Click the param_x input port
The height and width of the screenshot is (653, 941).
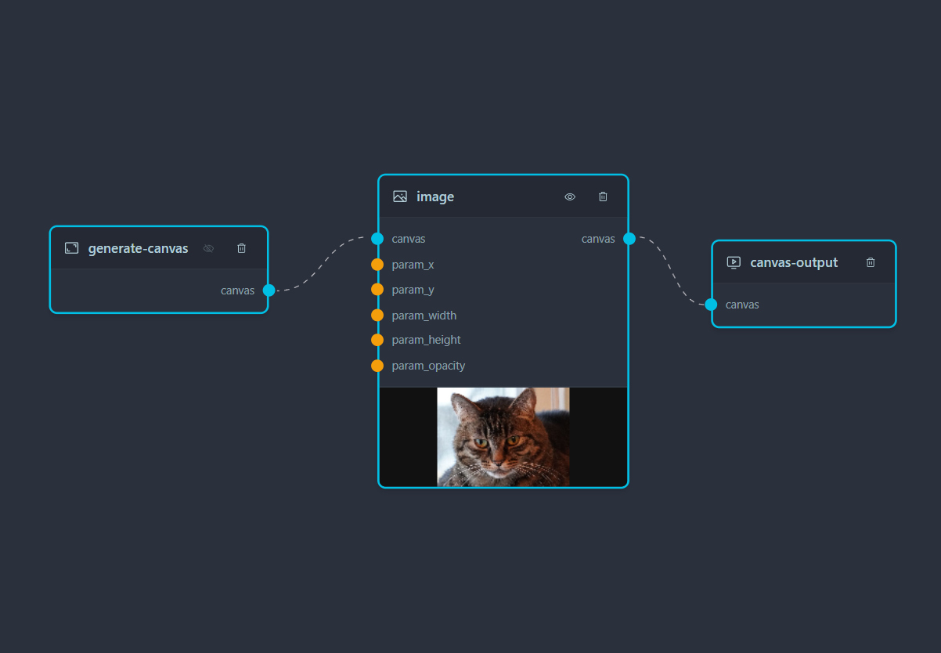[x=377, y=265]
